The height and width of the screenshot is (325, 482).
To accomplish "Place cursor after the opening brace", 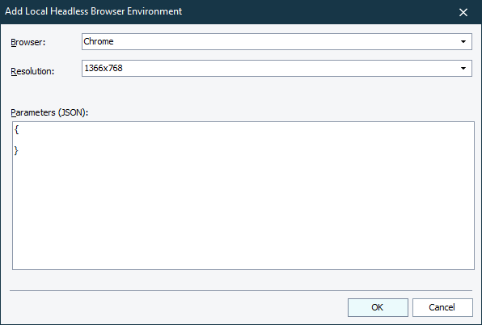I will pyautogui.click(x=19, y=129).
